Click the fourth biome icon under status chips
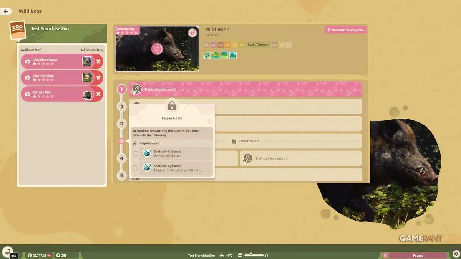Viewport: 461px width, 259px height. tap(233, 56)
